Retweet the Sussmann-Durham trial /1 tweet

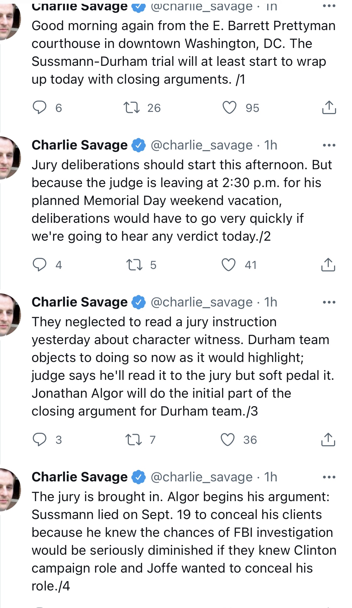click(x=132, y=107)
